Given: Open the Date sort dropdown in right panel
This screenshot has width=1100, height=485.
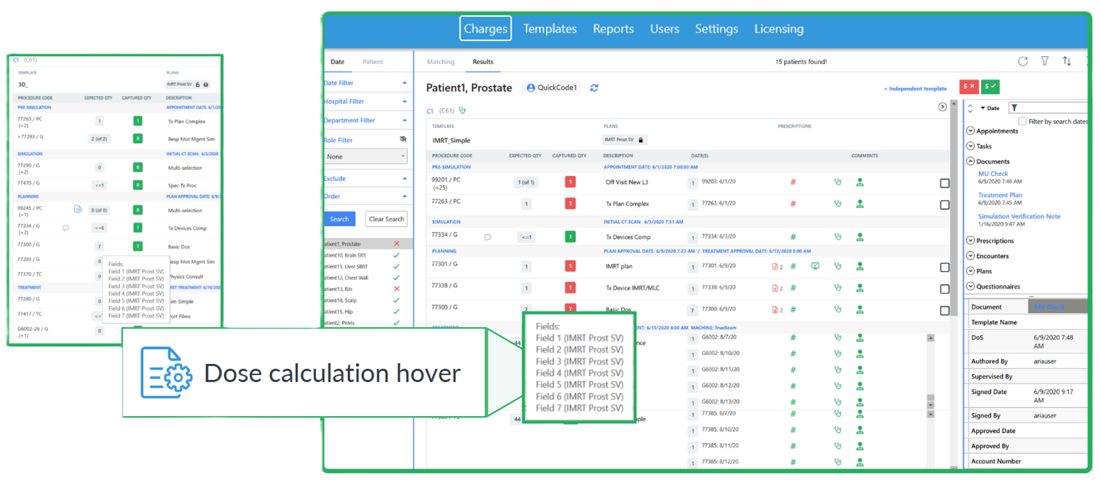Looking at the screenshot, I should click(990, 108).
